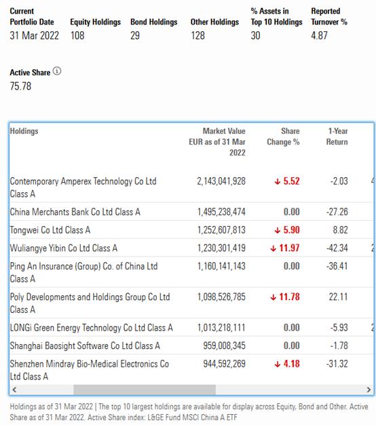Click the Share Change % column header
The width and height of the screenshot is (376, 425).
tap(283, 136)
